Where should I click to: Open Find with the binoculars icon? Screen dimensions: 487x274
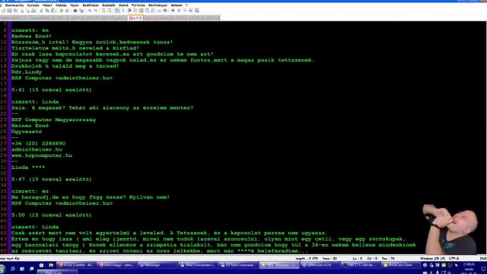75,11
